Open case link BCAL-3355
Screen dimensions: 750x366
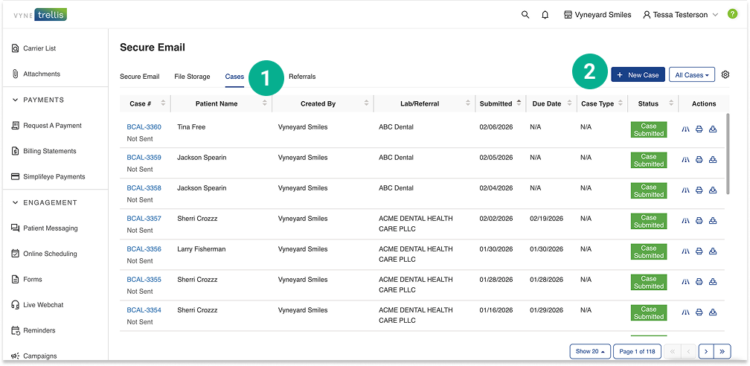(x=144, y=280)
